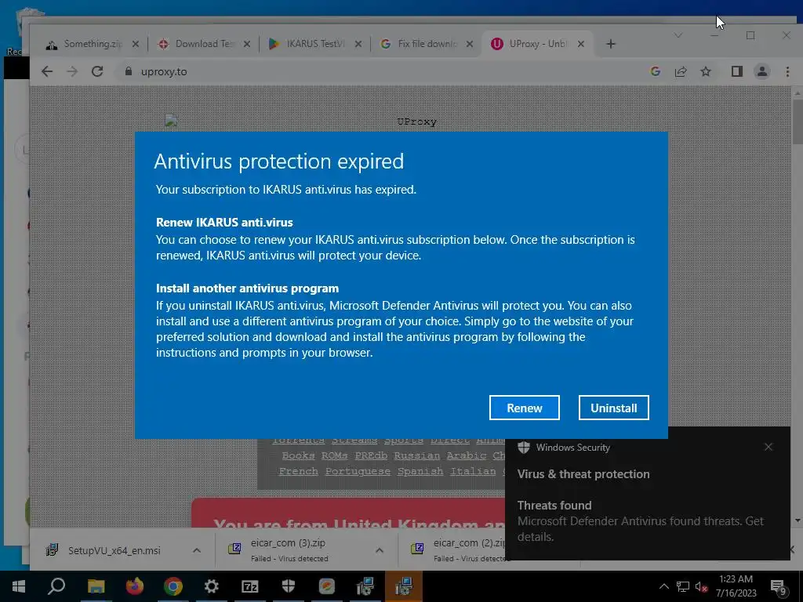
Task: Open the clock showing 1:23 AM
Action: (x=736, y=586)
